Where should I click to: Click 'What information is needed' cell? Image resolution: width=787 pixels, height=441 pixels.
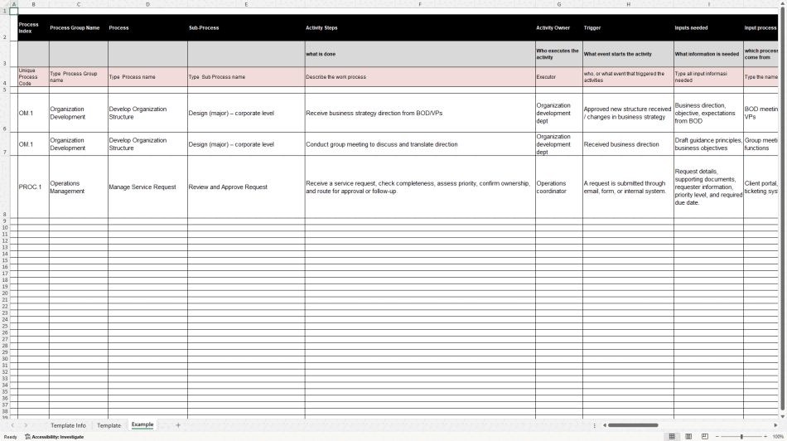pyautogui.click(x=708, y=54)
